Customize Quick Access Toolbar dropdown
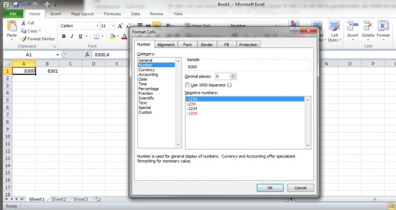Viewport: 396px width, 210px height. [55, 5]
